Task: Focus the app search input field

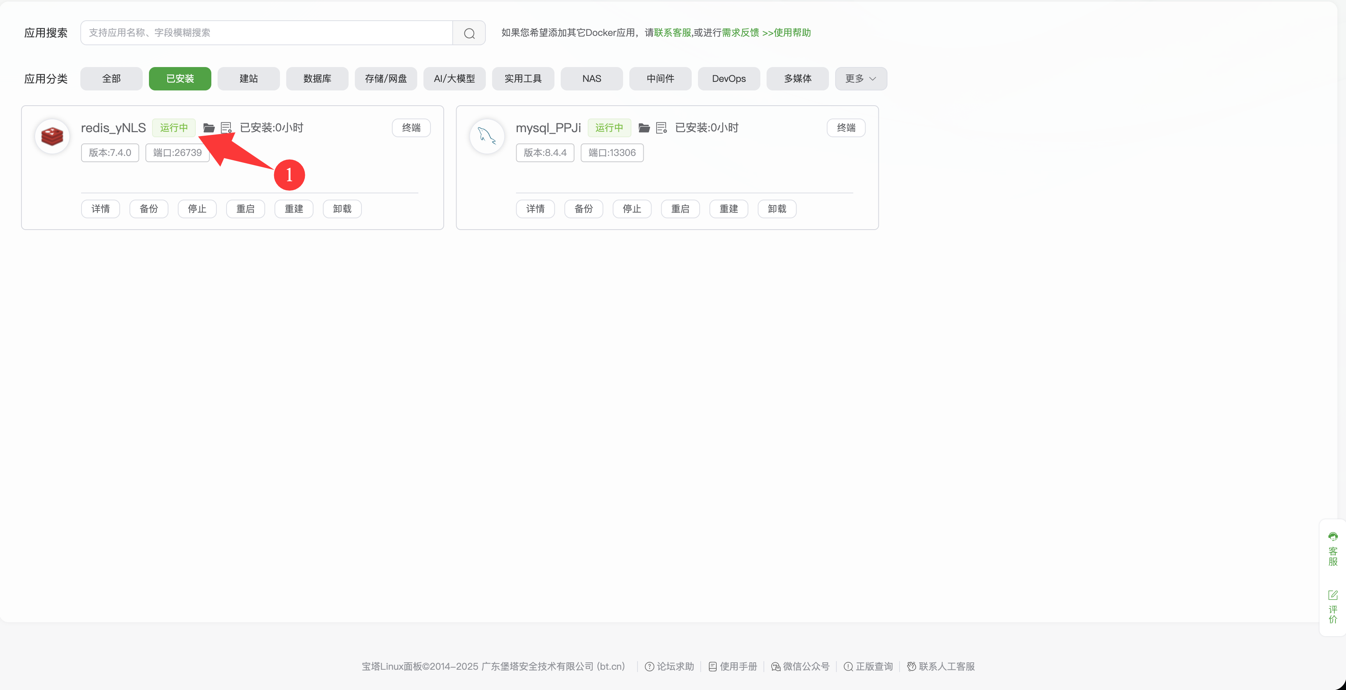Action: [266, 33]
